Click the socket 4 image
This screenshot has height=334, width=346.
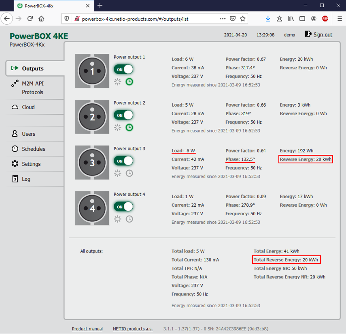[92, 208]
